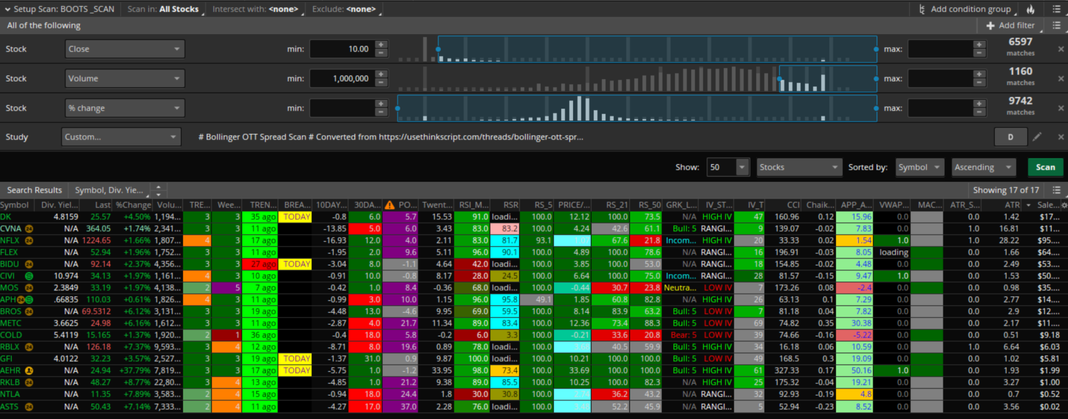Collapse the Setup Scan BOOTS_SCAN section
Image resolution: width=1068 pixels, height=419 pixels.
pos(7,9)
